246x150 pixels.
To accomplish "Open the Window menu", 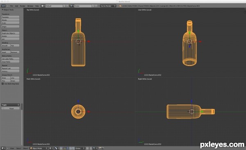I will click(x=30, y=6).
